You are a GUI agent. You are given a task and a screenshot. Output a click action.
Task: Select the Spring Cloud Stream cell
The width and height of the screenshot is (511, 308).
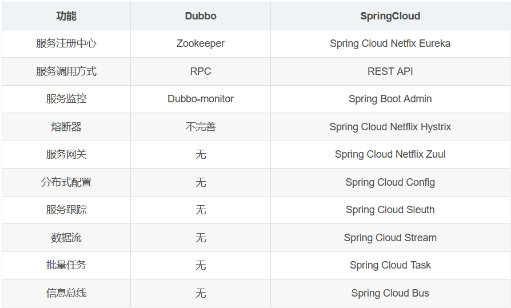click(x=390, y=238)
